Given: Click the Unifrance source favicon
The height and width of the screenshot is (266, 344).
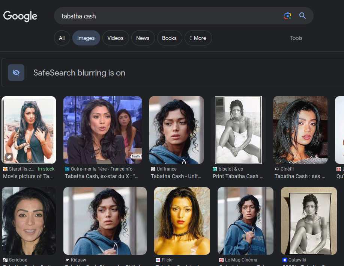Looking at the screenshot, I should [153, 169].
